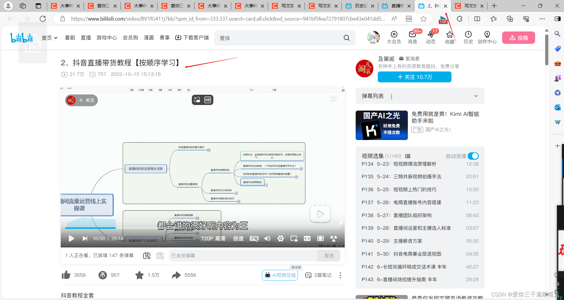Click 下载客户端 link
Image resolution: width=564 pixels, height=300 pixels.
(192, 38)
